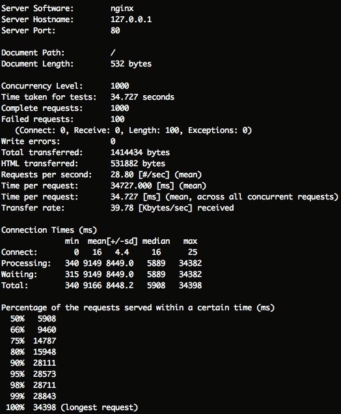Click the Processing row median 5889

[x=156, y=263]
